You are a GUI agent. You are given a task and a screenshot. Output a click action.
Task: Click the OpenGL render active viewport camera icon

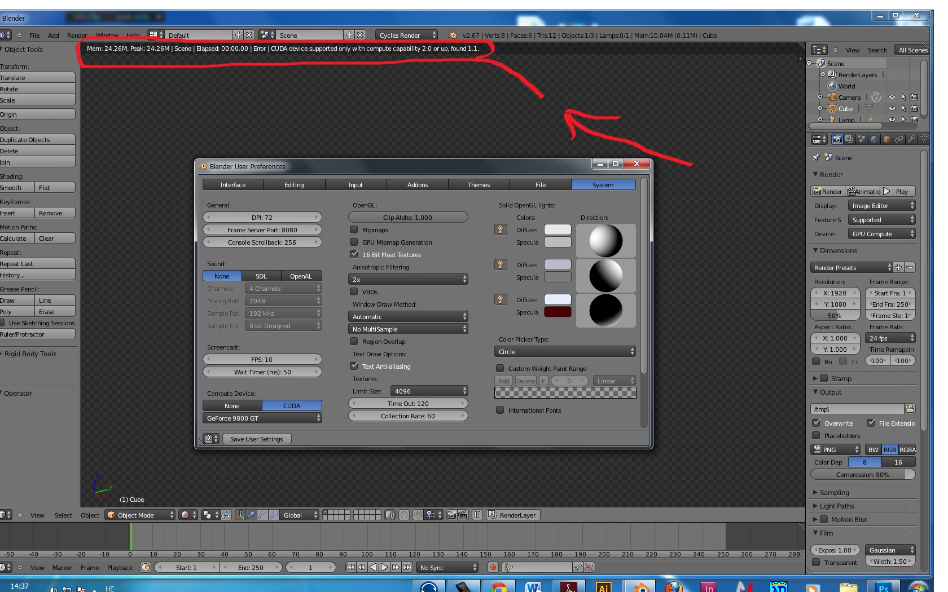pos(451,515)
